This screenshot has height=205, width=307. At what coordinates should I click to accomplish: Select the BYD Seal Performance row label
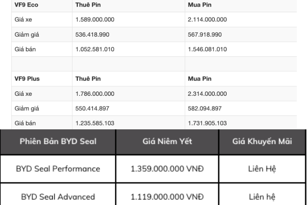point(58,169)
